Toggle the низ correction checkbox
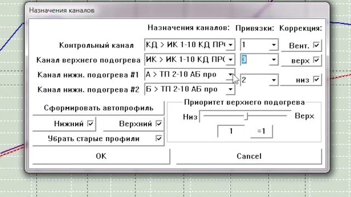351x197 pixels. click(316, 79)
